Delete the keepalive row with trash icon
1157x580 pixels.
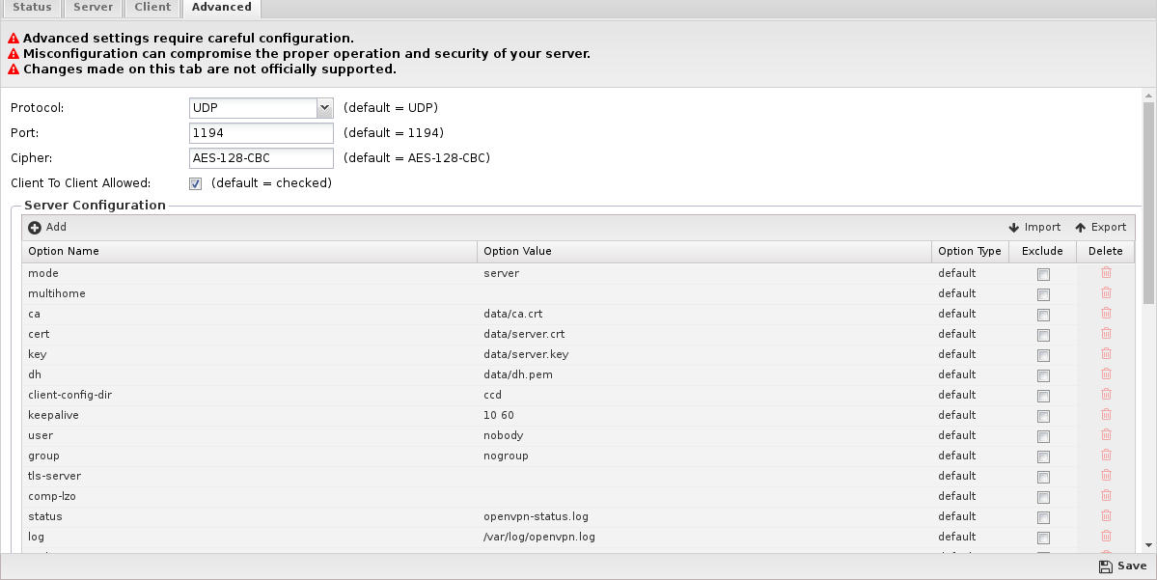(x=1106, y=415)
